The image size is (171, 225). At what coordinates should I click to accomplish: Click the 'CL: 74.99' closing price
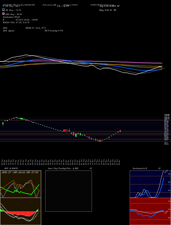63,6
